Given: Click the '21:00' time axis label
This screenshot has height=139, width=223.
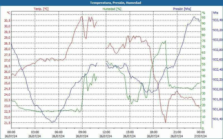Looking at the screenshot, I should (177, 132).
